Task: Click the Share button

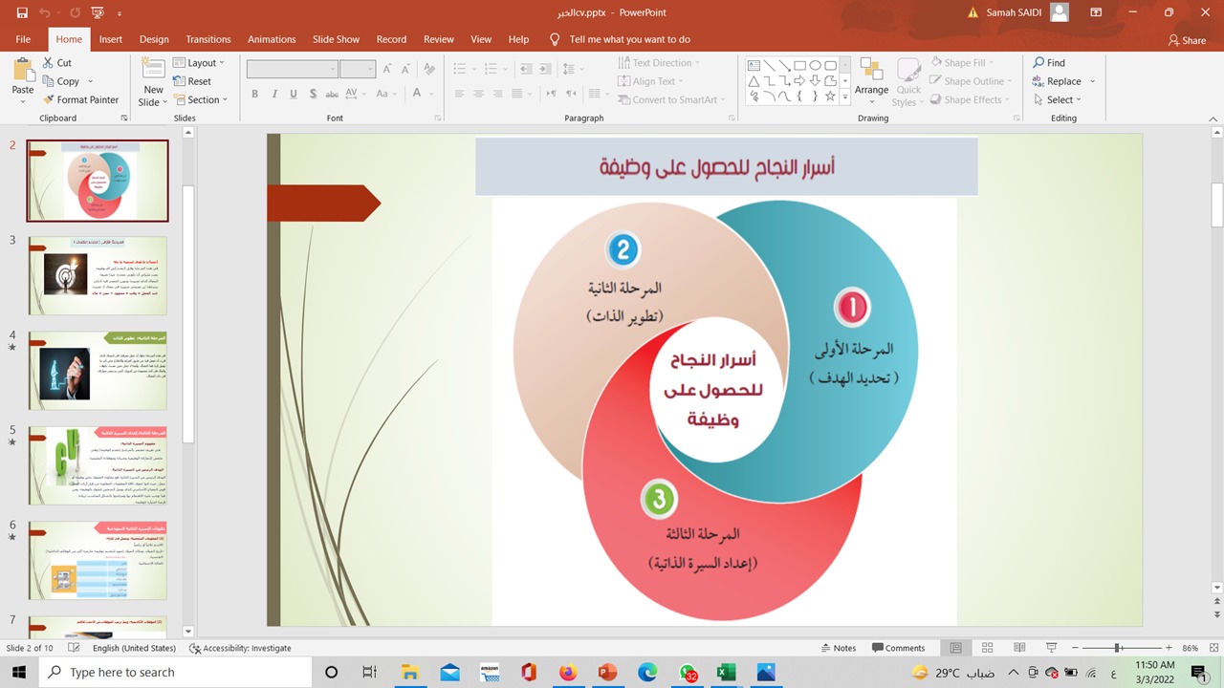Action: coord(1187,40)
